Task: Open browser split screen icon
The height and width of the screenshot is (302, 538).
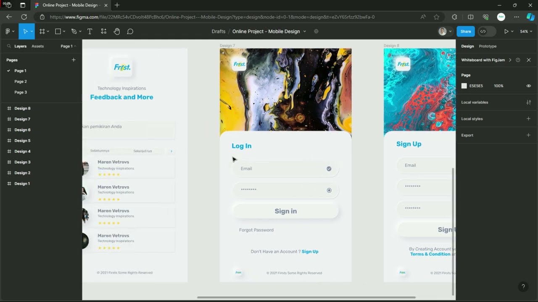Action: pyautogui.click(x=471, y=17)
